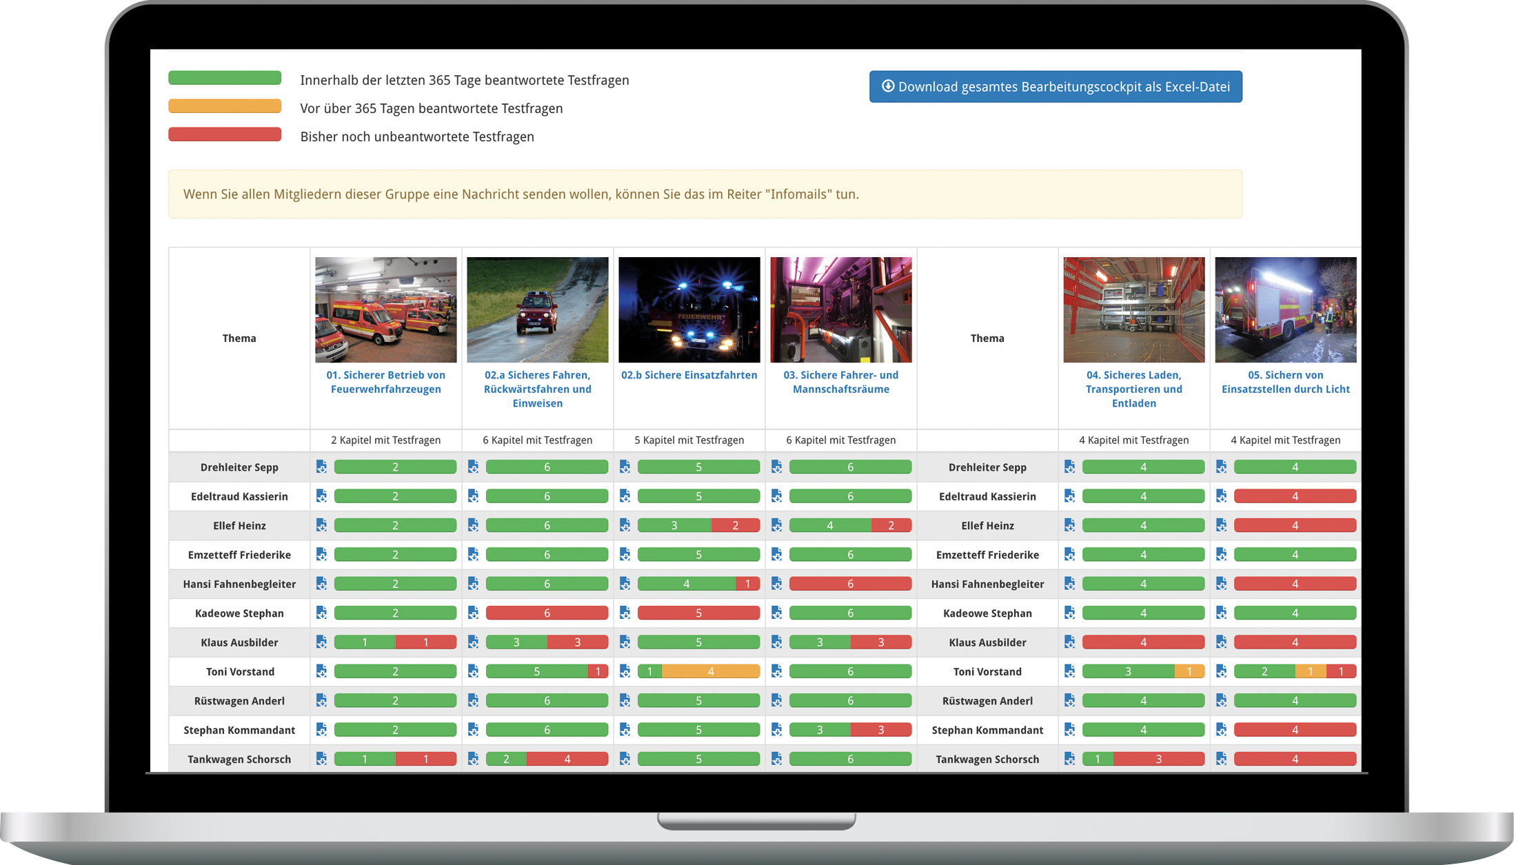Click Toni Vorstand's orange bar in topic 02.b
The width and height of the screenshot is (1514, 865).
tap(711, 671)
